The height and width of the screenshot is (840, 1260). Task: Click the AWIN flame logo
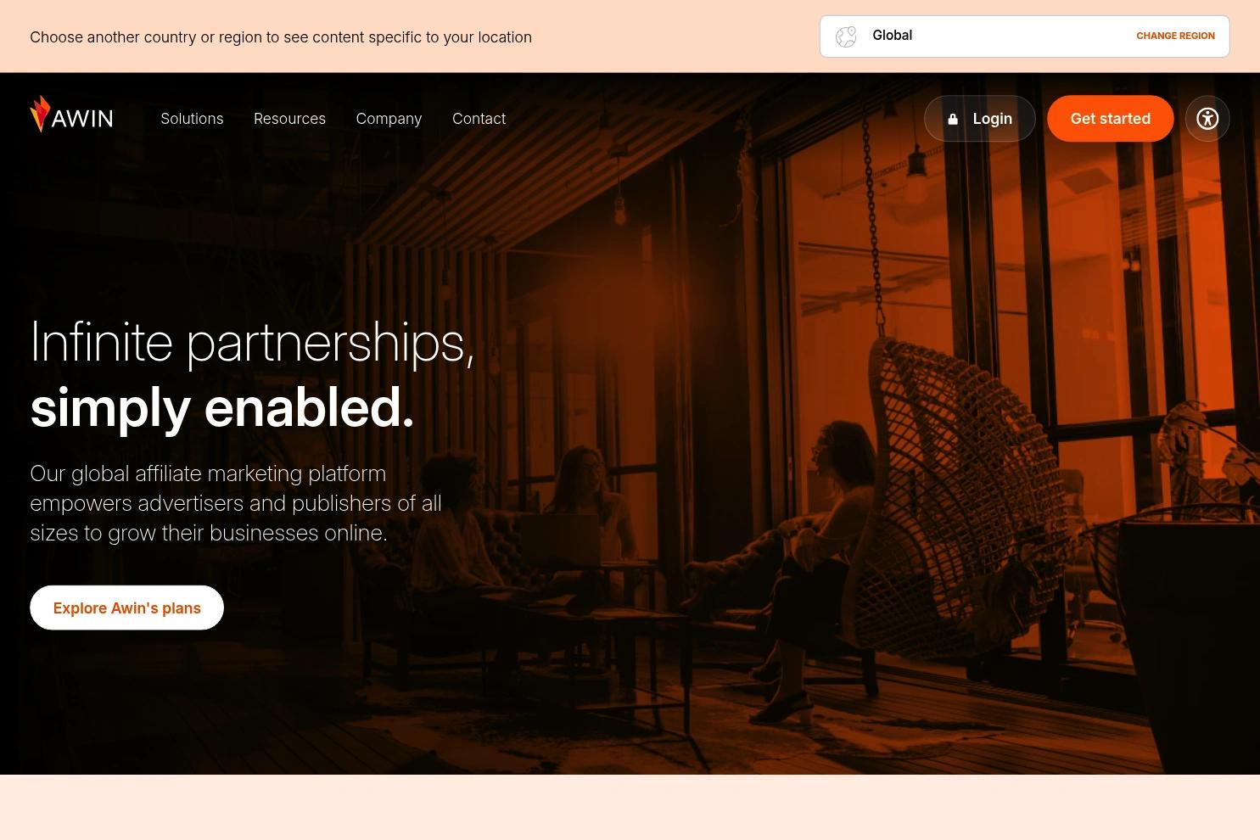tap(40, 114)
